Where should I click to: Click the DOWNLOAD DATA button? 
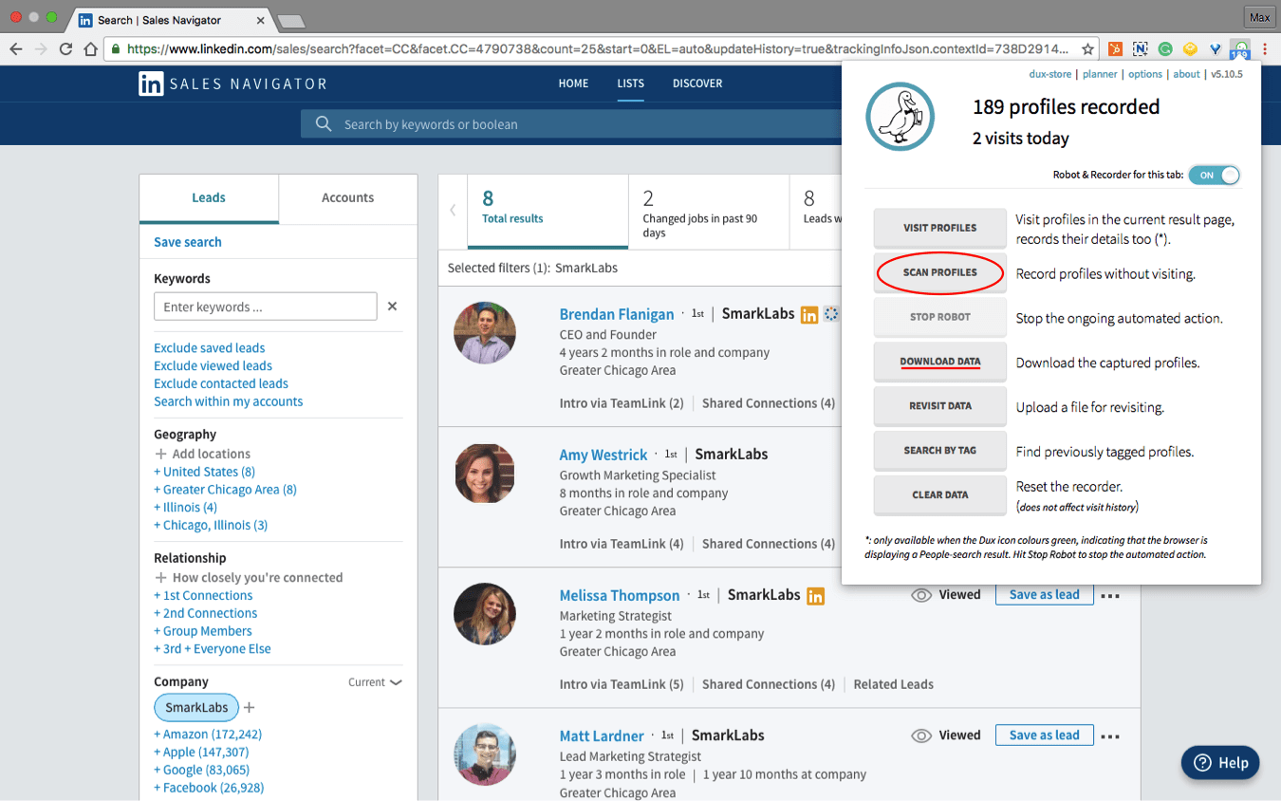[940, 362]
